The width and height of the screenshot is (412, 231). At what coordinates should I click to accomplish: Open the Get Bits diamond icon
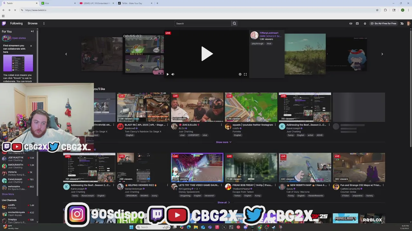(x=365, y=23)
